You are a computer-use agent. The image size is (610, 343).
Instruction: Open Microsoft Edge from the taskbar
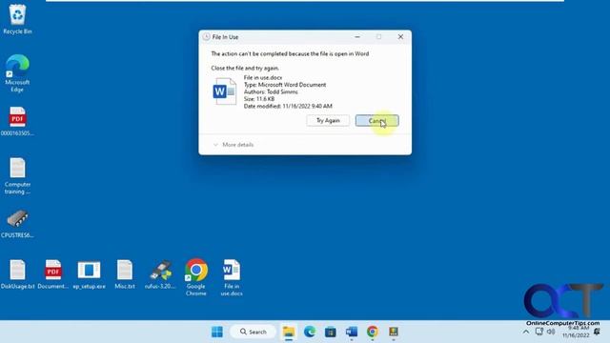click(310, 332)
